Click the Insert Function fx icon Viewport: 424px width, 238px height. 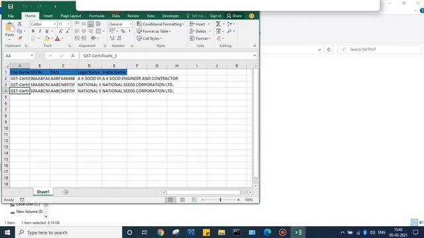coord(73,56)
